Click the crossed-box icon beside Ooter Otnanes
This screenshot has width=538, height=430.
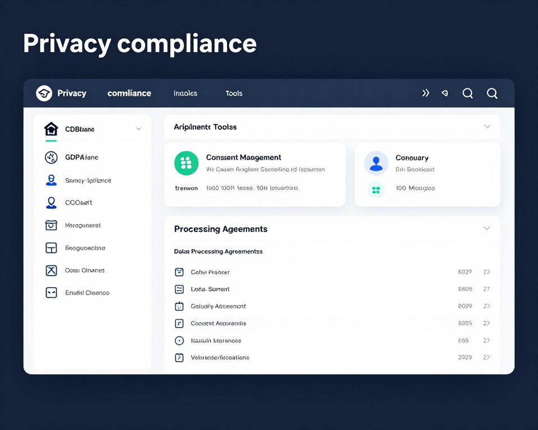coord(51,270)
